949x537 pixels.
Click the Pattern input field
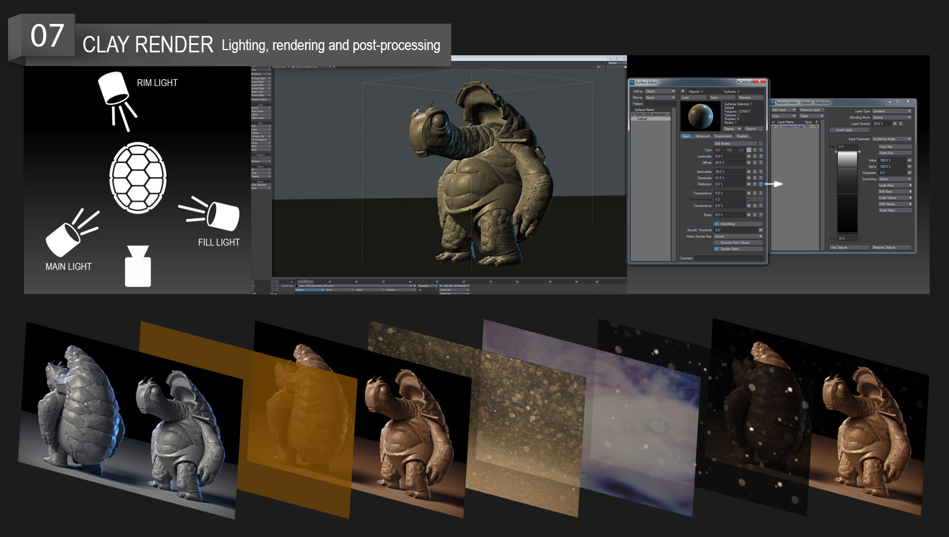[x=660, y=104]
